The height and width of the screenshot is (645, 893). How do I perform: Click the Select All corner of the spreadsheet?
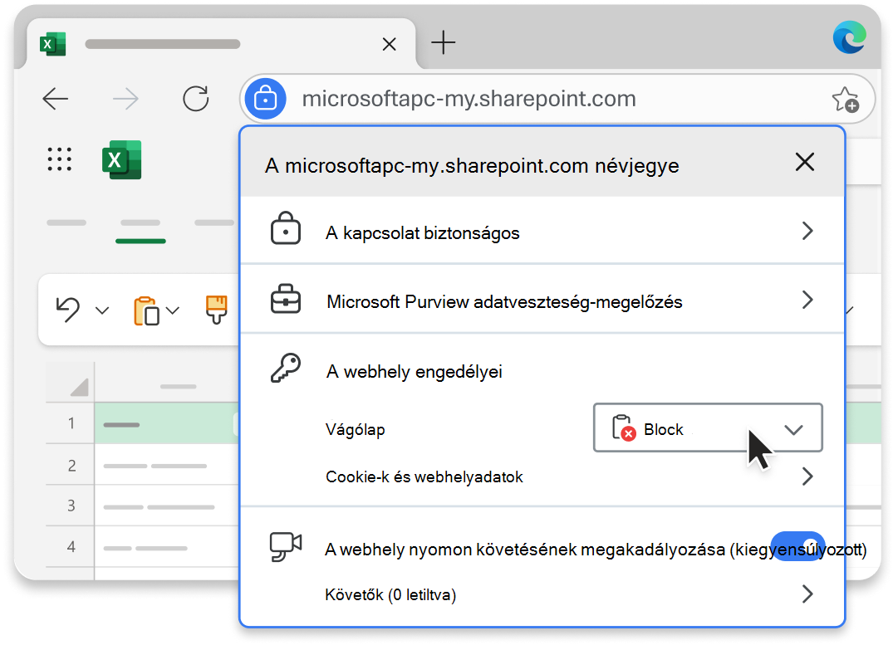point(79,387)
